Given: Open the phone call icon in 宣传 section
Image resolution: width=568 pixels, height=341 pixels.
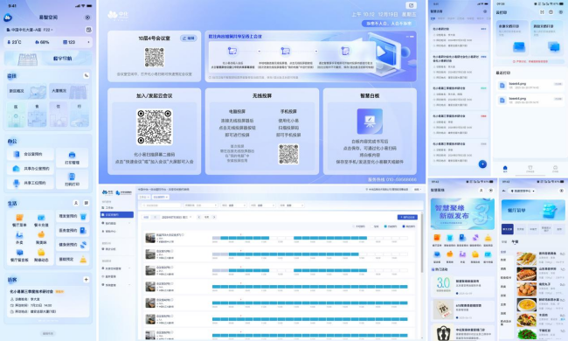Looking at the screenshot, I should (87, 76).
